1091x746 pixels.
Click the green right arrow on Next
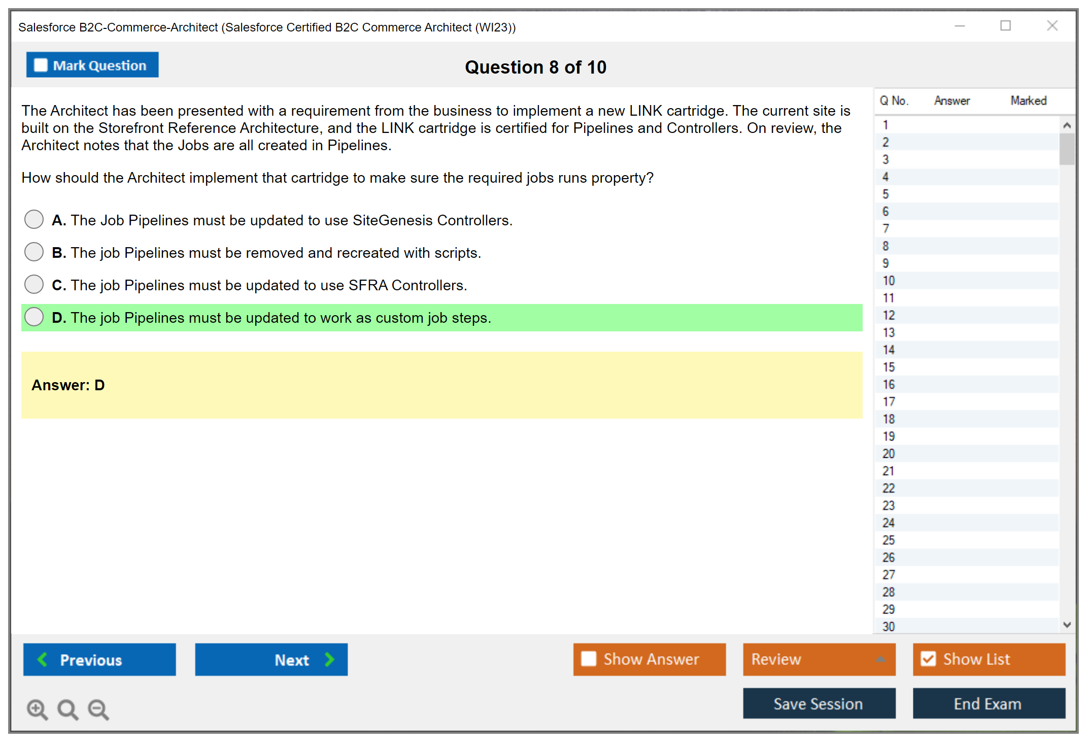[330, 659]
